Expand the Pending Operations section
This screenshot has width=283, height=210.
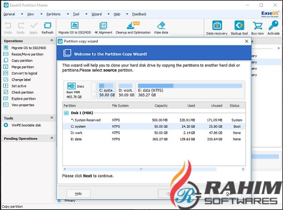(52, 138)
